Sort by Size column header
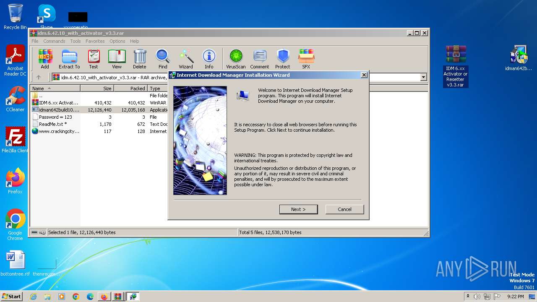The image size is (537, 302). click(97, 89)
